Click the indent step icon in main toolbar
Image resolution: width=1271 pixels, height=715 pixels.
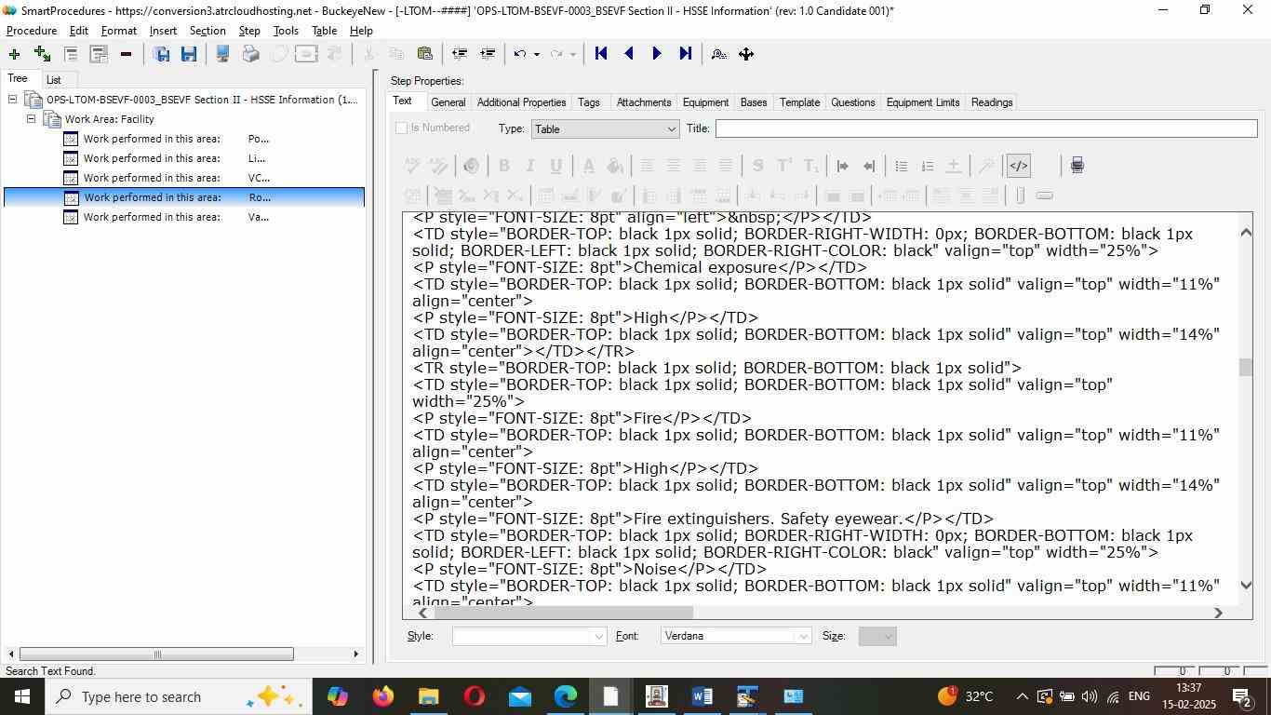click(x=487, y=54)
